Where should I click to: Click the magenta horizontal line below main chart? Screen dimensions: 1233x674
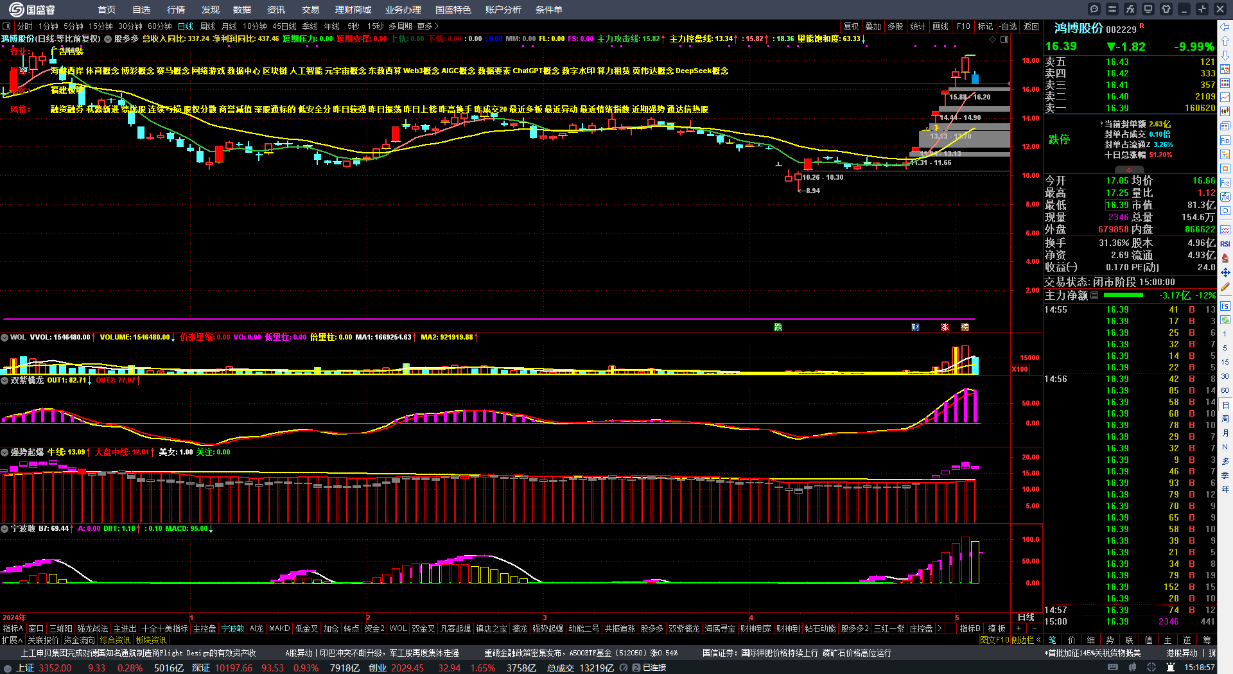[489, 318]
